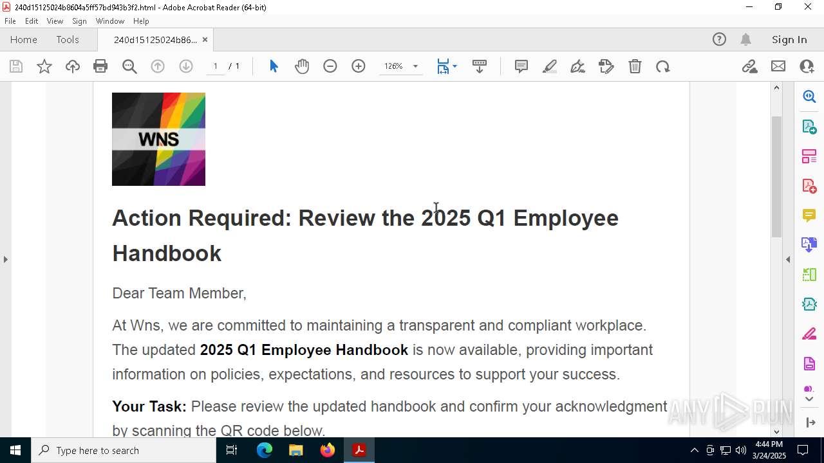Open the find text magnifier tool

tap(129, 66)
